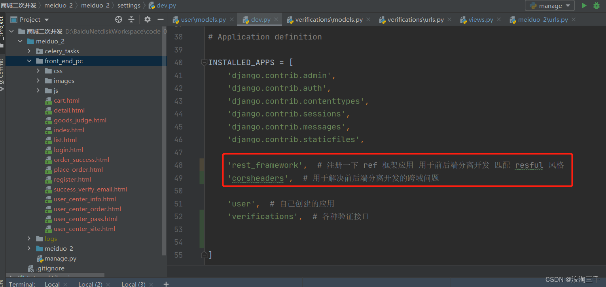Collapse the 商城二次开发 root project node
Image resolution: width=606 pixels, height=287 pixels.
pos(11,31)
